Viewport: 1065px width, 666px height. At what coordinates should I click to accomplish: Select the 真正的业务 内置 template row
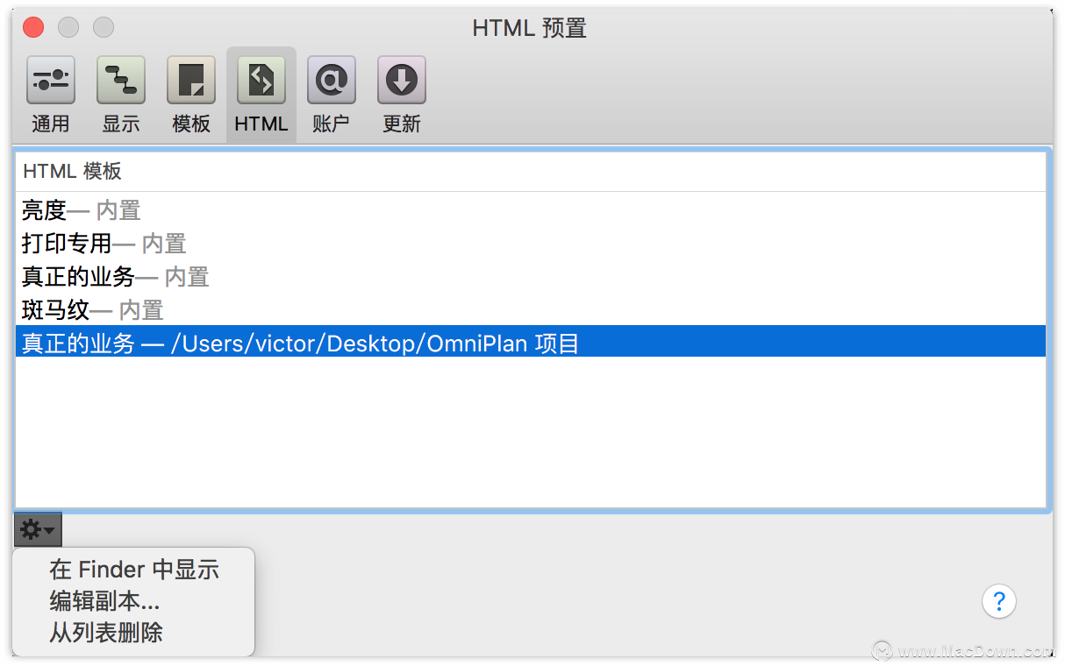tap(531, 277)
